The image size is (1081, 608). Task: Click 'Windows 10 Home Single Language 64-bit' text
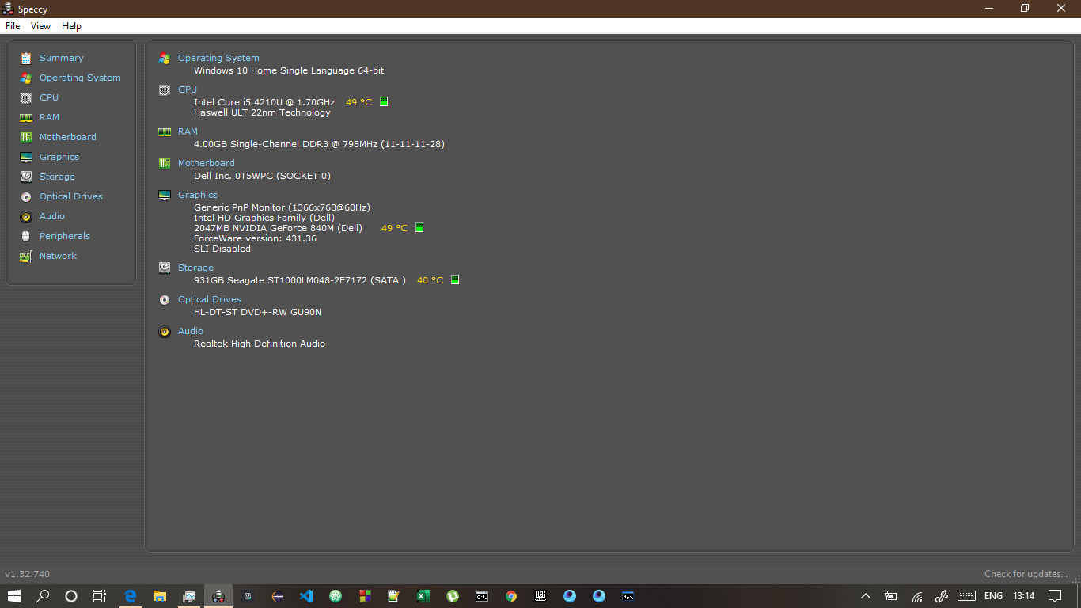pos(289,70)
